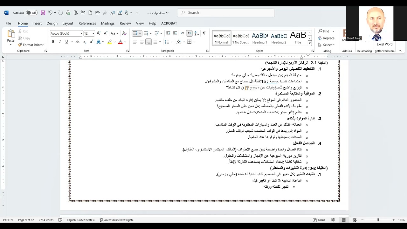Decrease paragraph indent
The height and width of the screenshot is (229, 407).
tap(168, 33)
